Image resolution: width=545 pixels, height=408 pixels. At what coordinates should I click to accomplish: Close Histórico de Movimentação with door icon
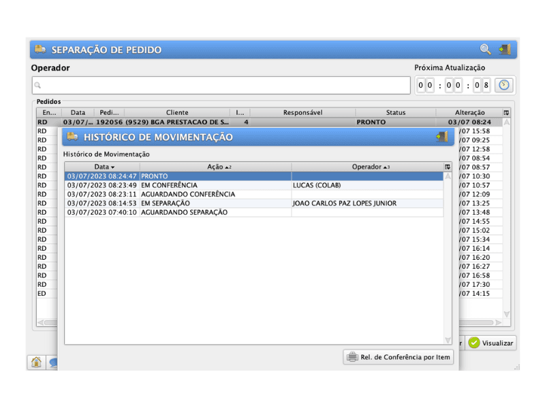[442, 137]
